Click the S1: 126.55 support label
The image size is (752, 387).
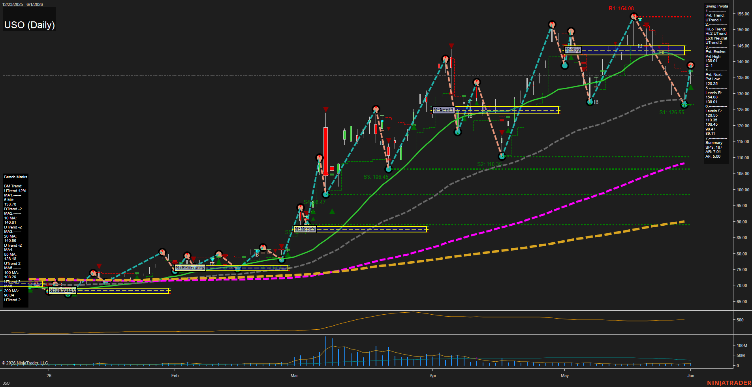[671, 113]
